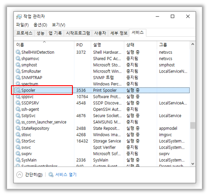Switch to the 시작프로그램 tab
The image size is (209, 195).
[78, 33]
